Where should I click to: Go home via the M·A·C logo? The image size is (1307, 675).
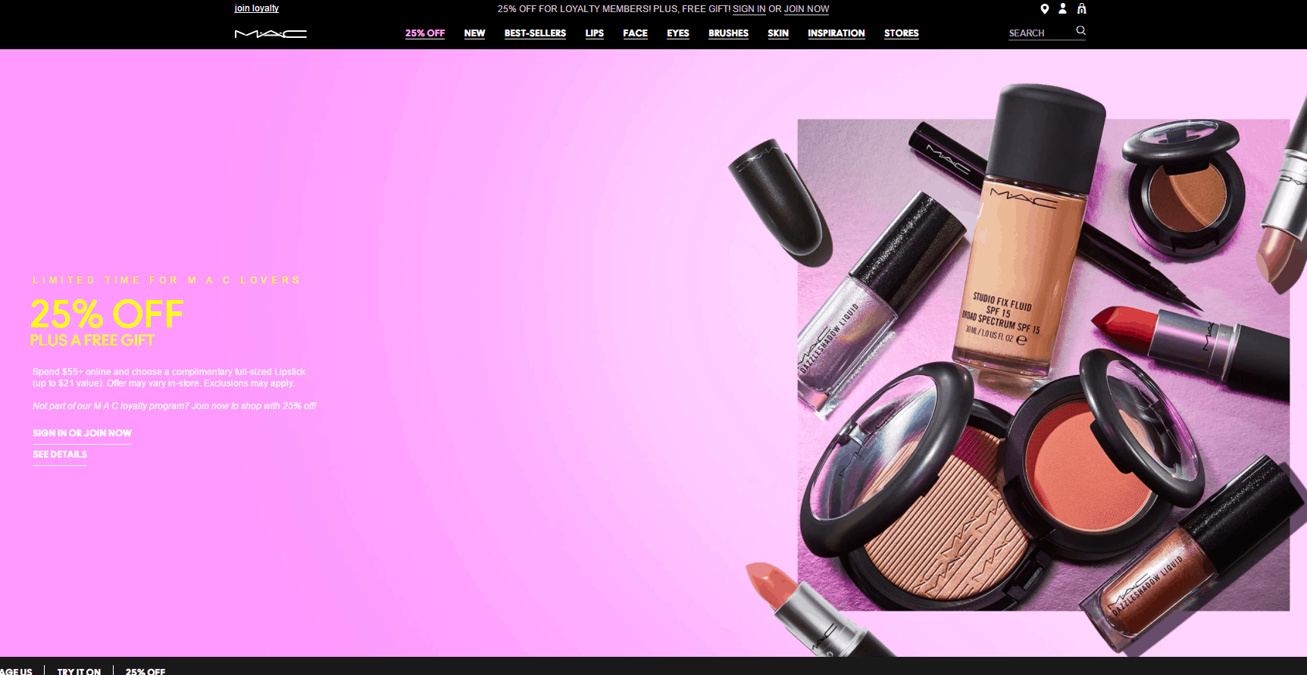[270, 33]
